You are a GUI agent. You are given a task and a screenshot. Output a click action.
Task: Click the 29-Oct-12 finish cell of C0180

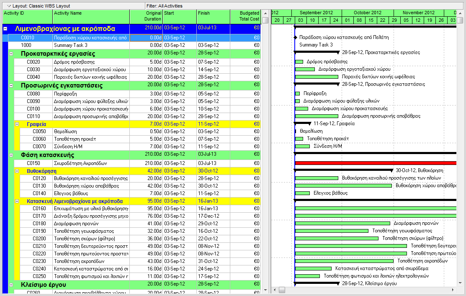[214, 224]
